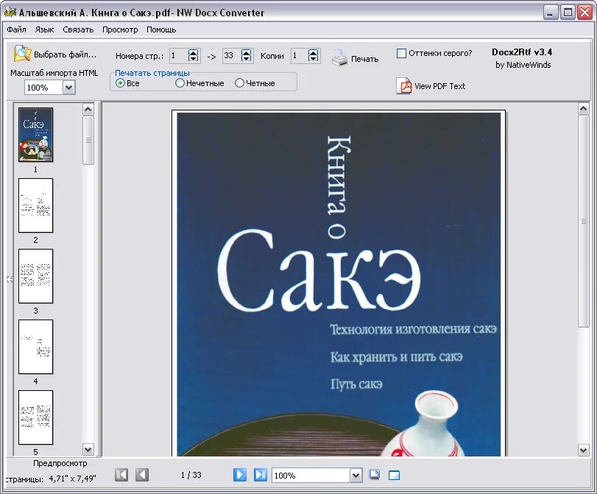Click the Docx2Rtf v3.4 label
This screenshot has height=494, width=597.
click(x=522, y=52)
